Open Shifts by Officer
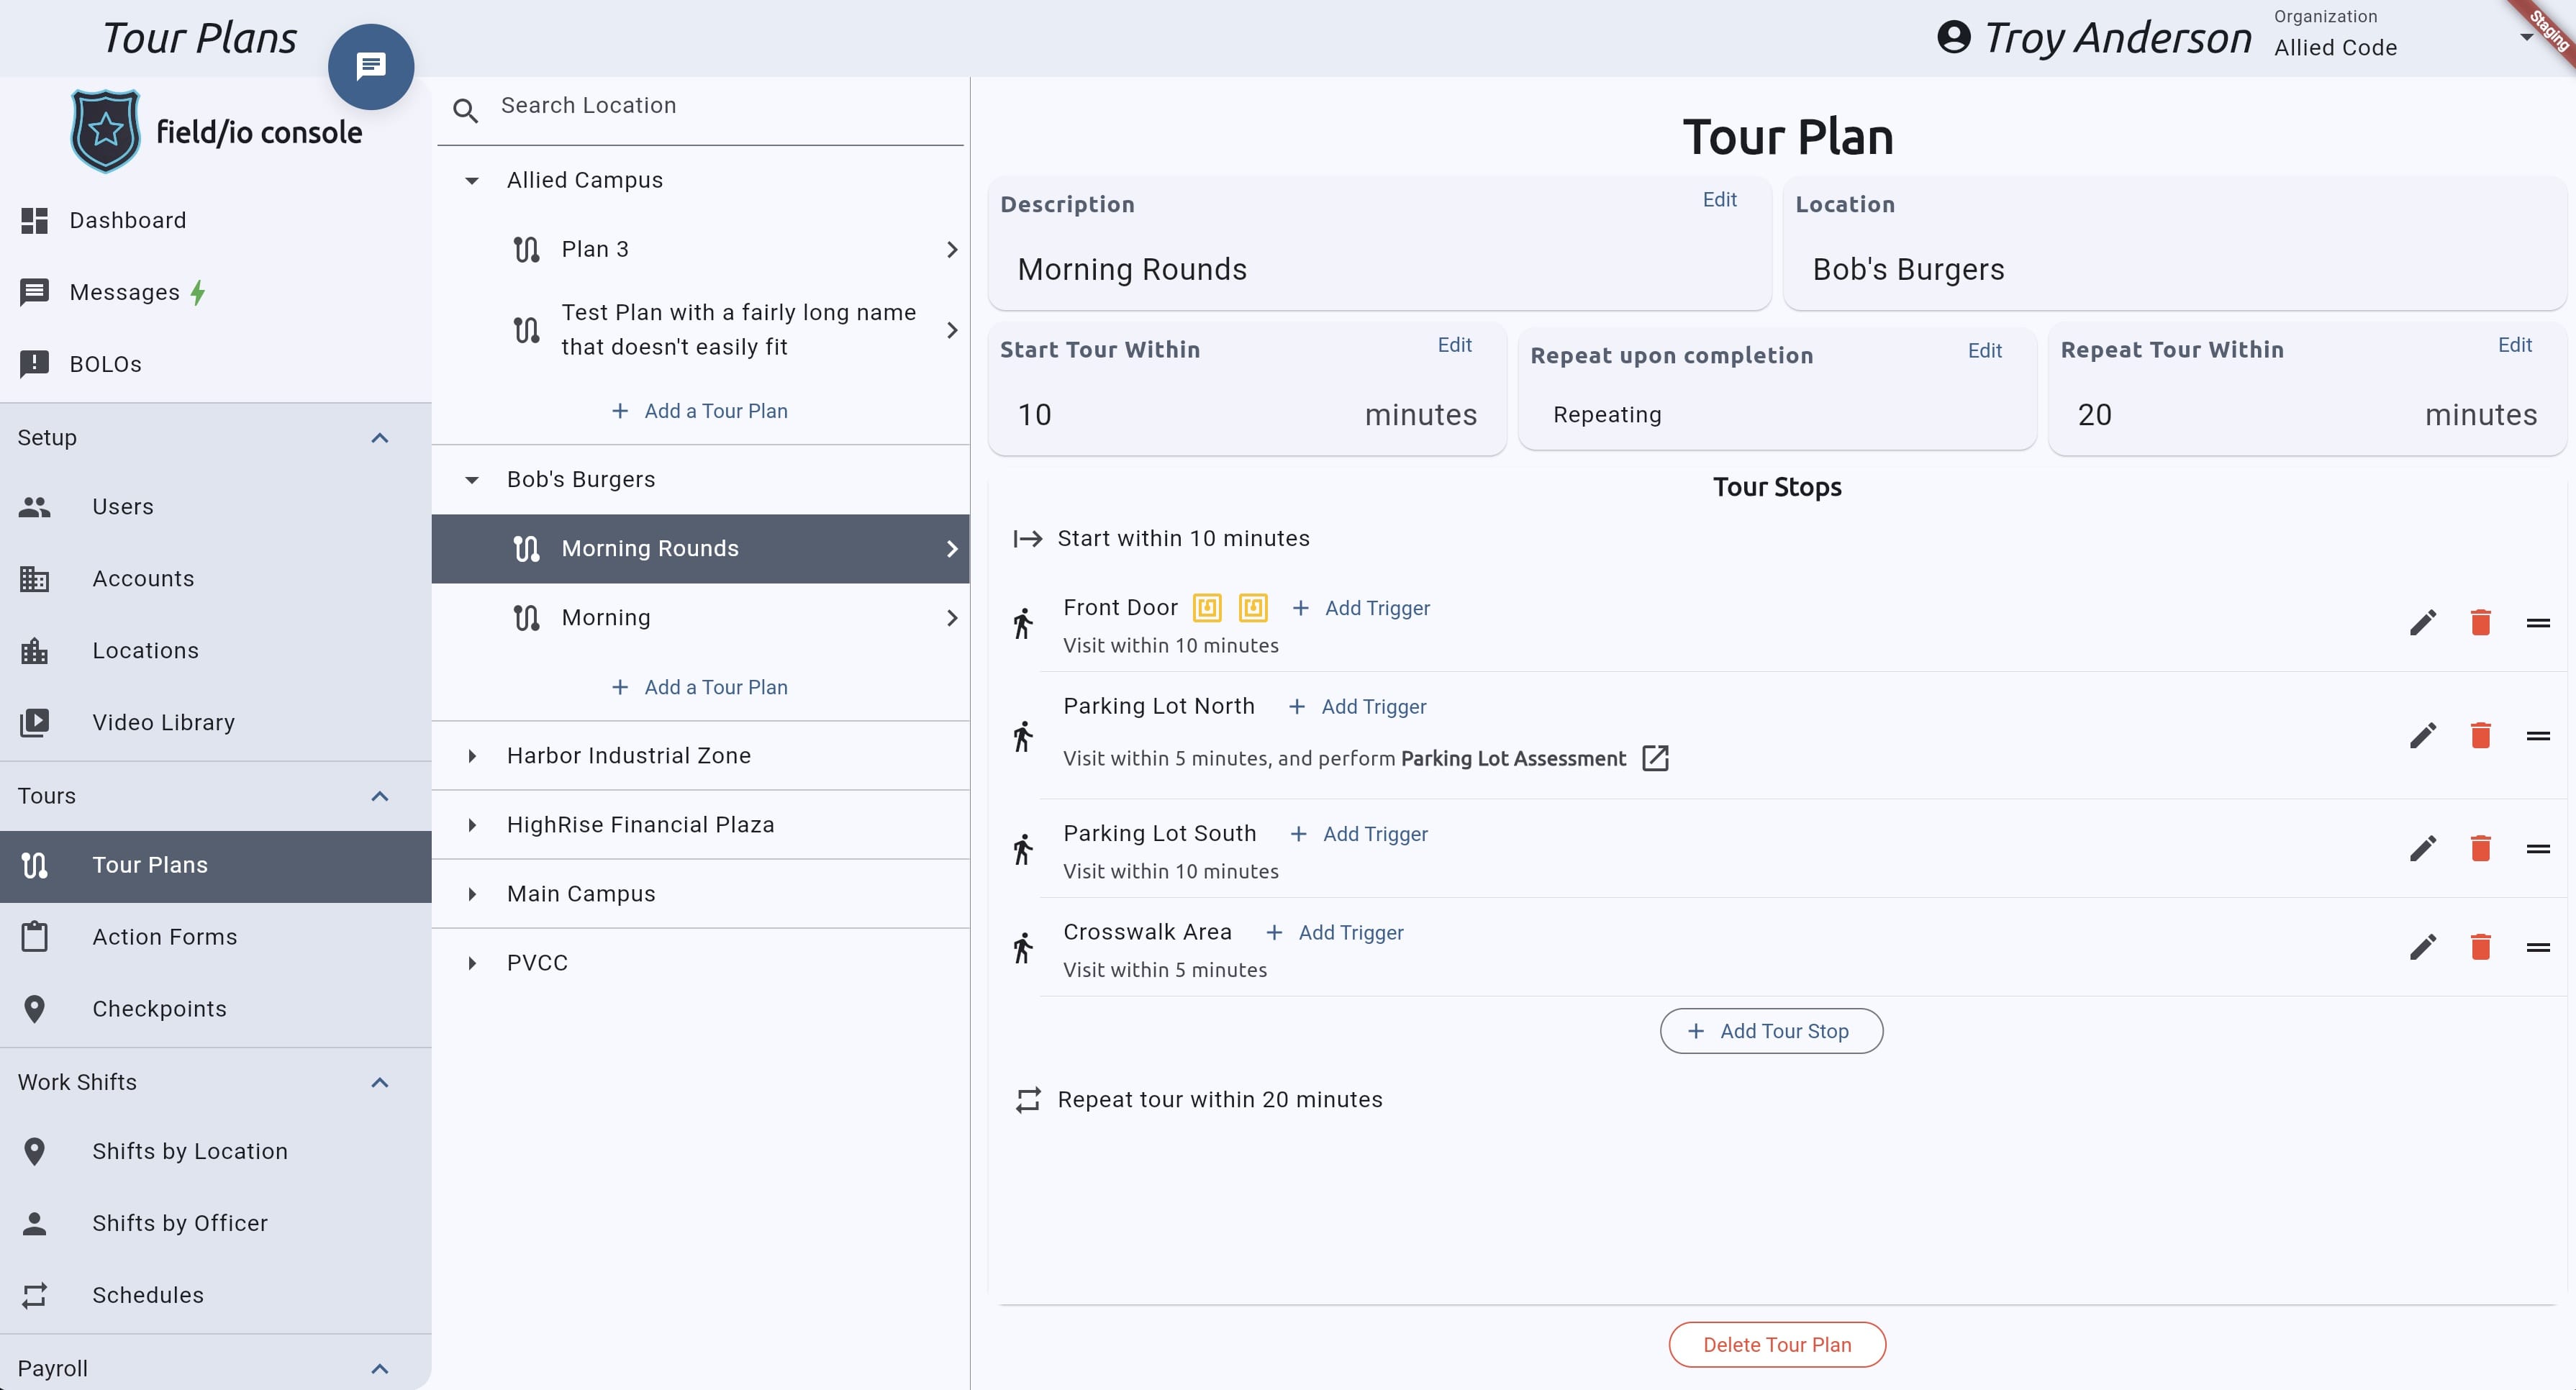 click(x=216, y=1224)
